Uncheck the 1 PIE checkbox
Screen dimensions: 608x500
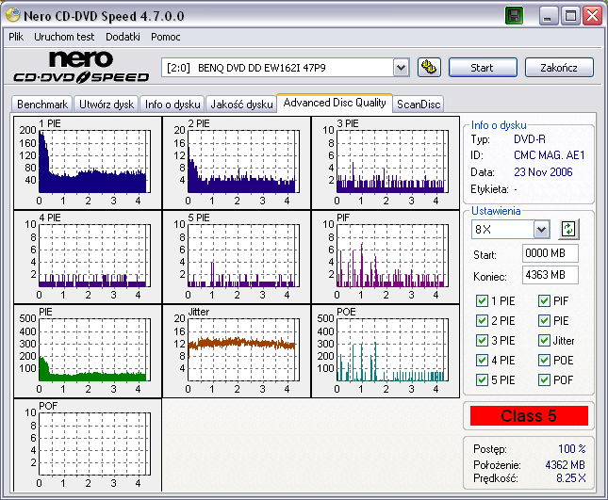[482, 301]
